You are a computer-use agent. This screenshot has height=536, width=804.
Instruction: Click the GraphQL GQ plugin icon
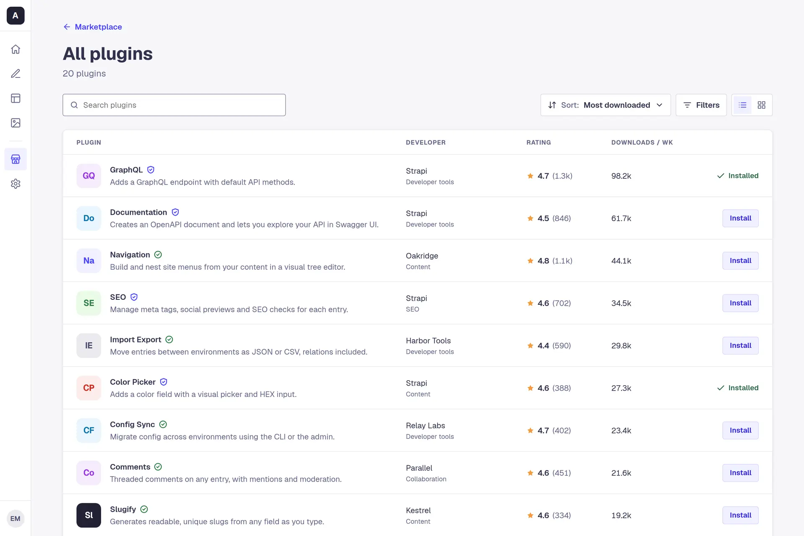89,176
